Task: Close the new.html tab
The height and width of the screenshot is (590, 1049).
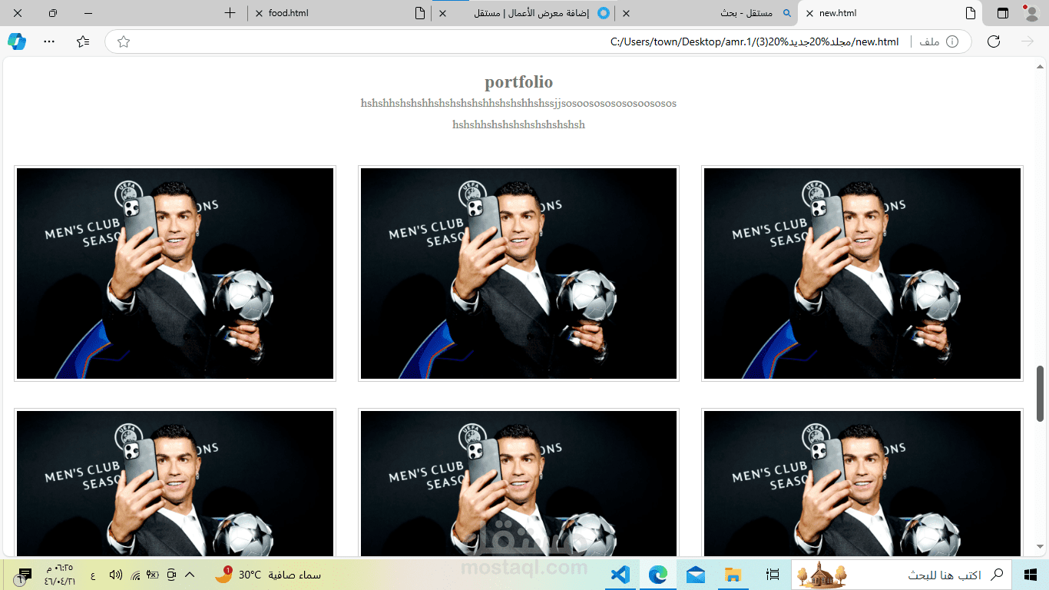Action: (809, 13)
